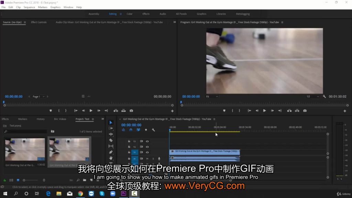Image resolution: width=352 pixels, height=198 pixels.
Task: Toggle Linked Selection in timeline
Action: [138, 130]
